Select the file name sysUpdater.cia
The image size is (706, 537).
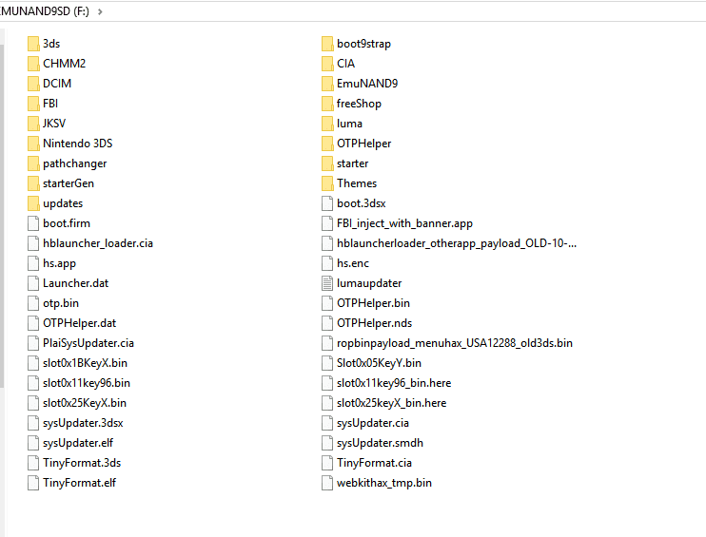click(373, 423)
